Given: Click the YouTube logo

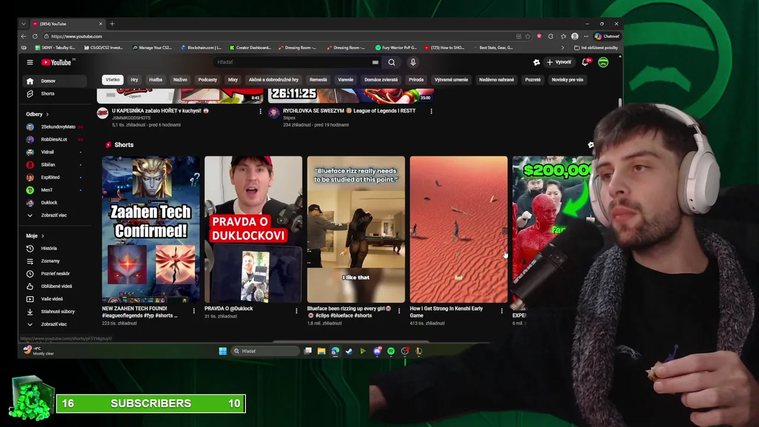Looking at the screenshot, I should click(x=56, y=62).
